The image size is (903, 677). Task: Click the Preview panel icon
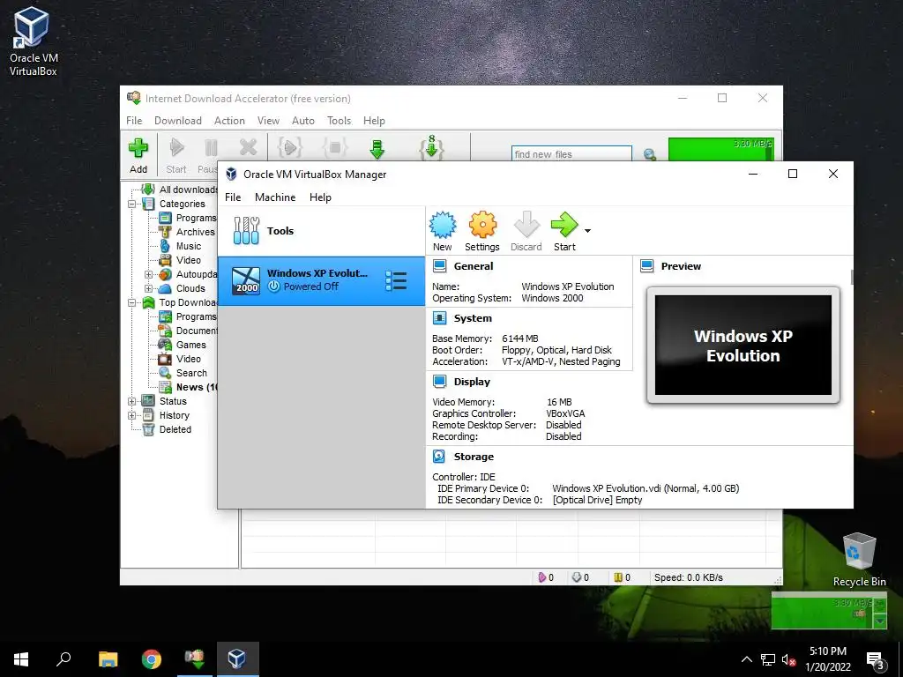click(646, 266)
